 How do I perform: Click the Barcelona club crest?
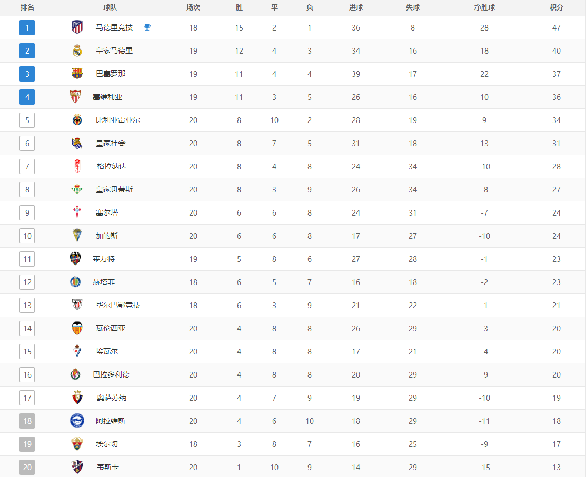point(77,74)
